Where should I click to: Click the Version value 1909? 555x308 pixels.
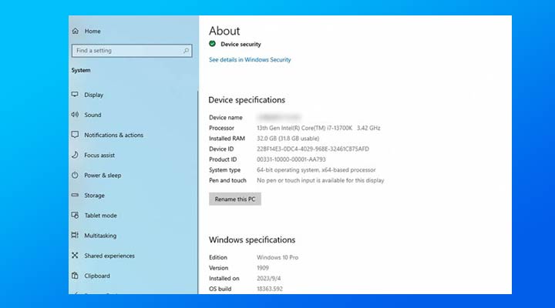[263, 268]
